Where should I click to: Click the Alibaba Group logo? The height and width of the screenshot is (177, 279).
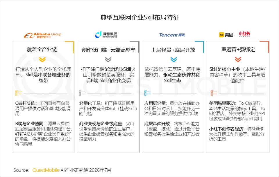click(x=42, y=35)
